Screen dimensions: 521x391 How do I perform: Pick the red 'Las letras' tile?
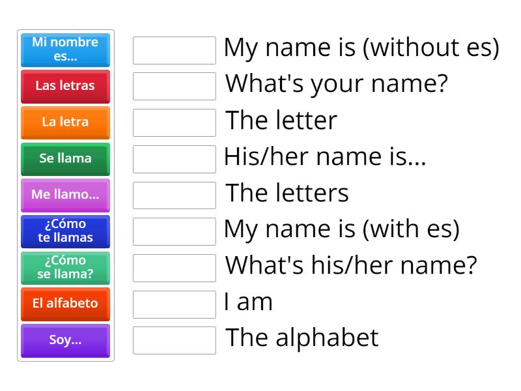(x=66, y=86)
